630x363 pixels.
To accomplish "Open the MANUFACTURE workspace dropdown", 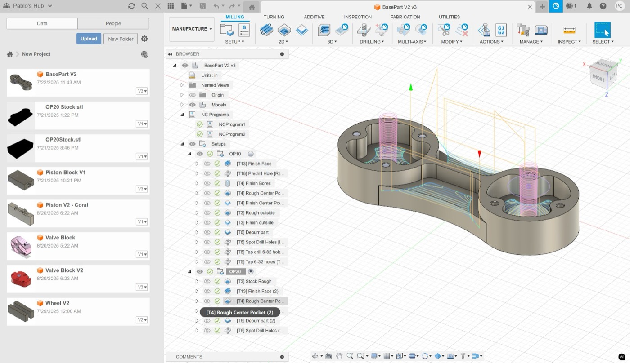I will (x=192, y=29).
